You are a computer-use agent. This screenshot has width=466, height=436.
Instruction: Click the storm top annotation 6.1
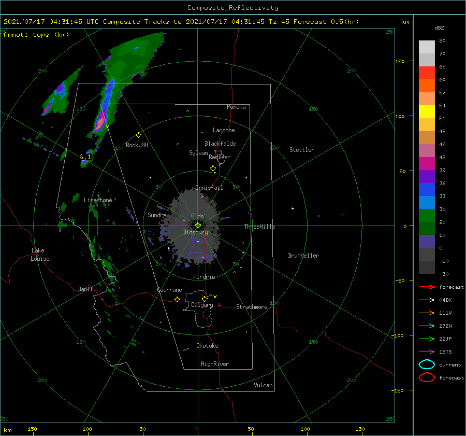[85, 157]
